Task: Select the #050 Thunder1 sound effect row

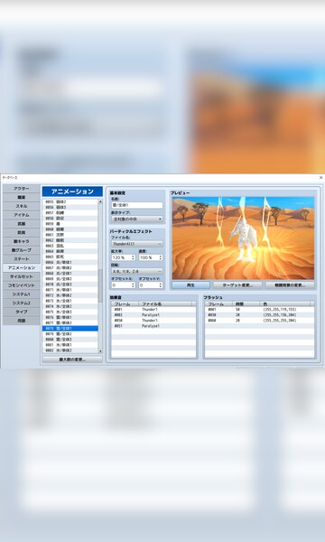Action: click(153, 321)
